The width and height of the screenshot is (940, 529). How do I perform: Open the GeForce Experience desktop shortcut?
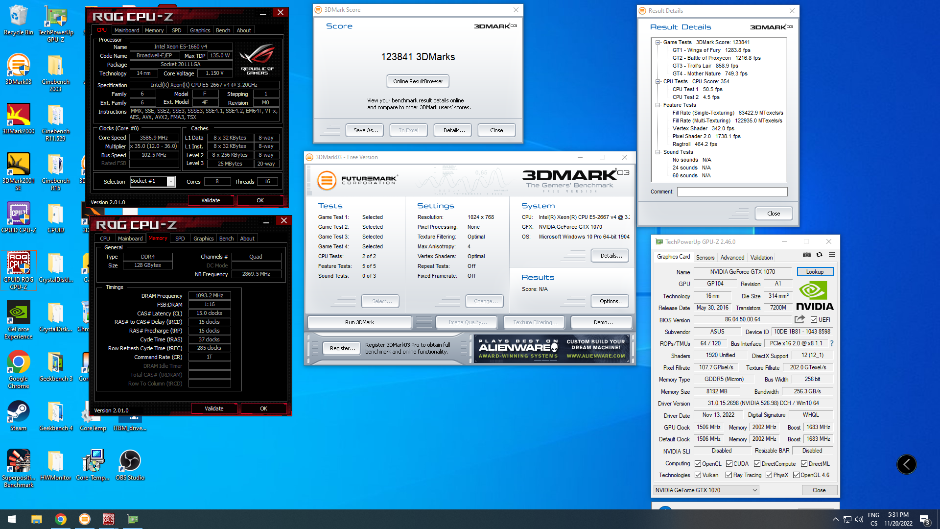(18, 320)
